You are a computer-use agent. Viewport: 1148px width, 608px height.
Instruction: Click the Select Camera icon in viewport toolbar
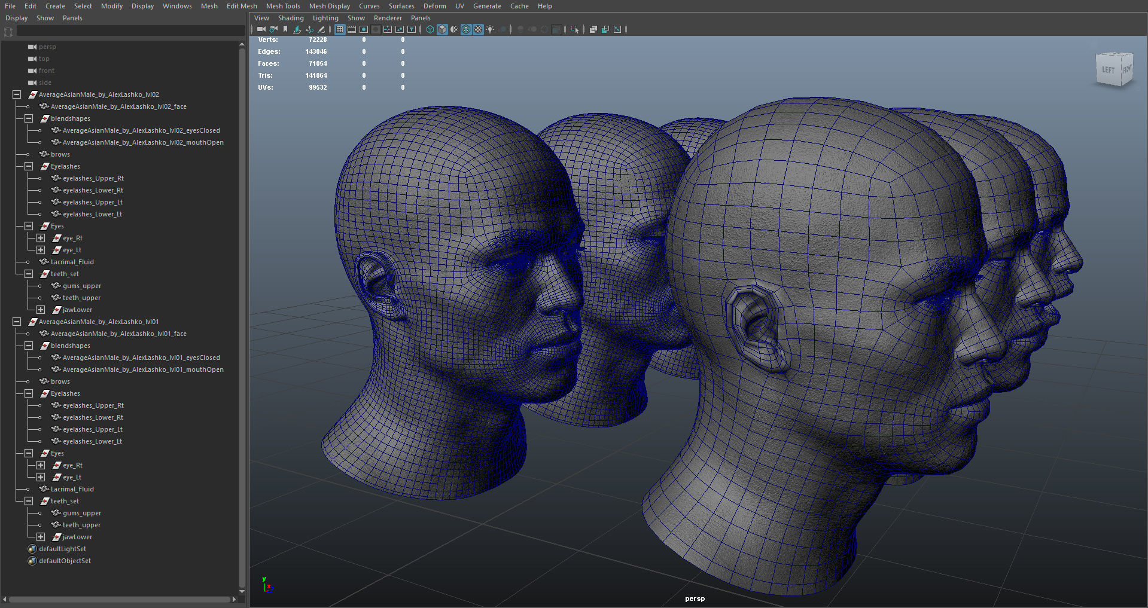click(x=261, y=29)
